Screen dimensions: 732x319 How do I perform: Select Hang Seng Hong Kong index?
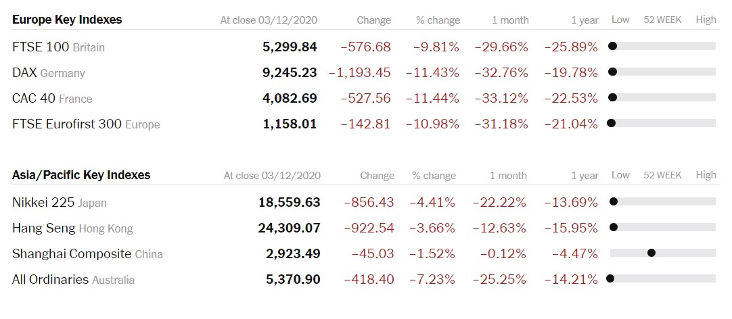coord(72,228)
